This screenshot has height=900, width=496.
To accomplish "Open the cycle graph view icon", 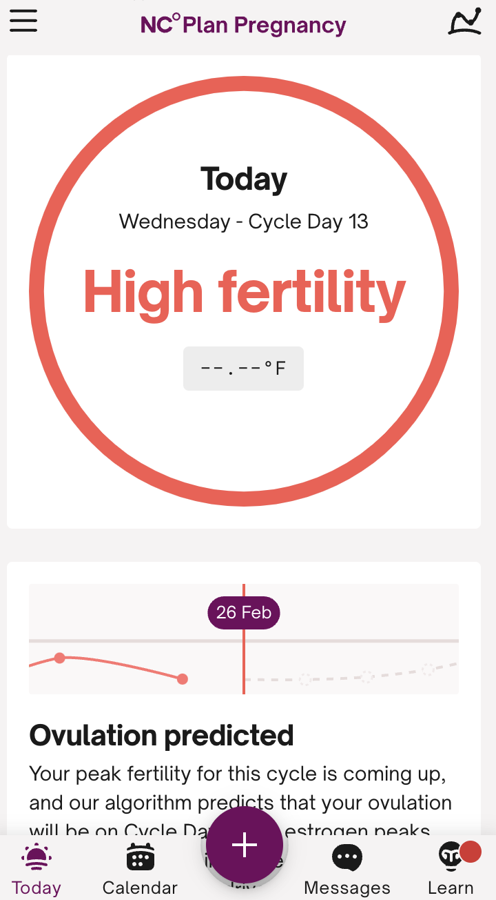I will [465, 21].
